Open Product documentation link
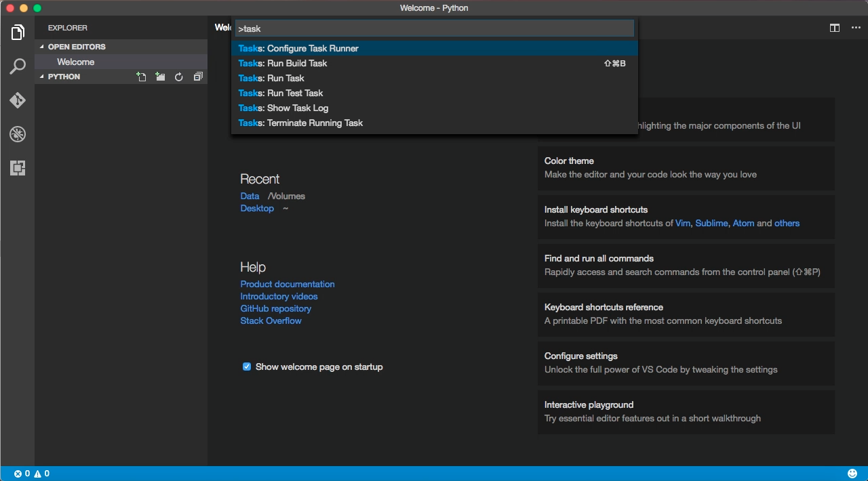Screen dimensions: 868x481 click(288, 284)
